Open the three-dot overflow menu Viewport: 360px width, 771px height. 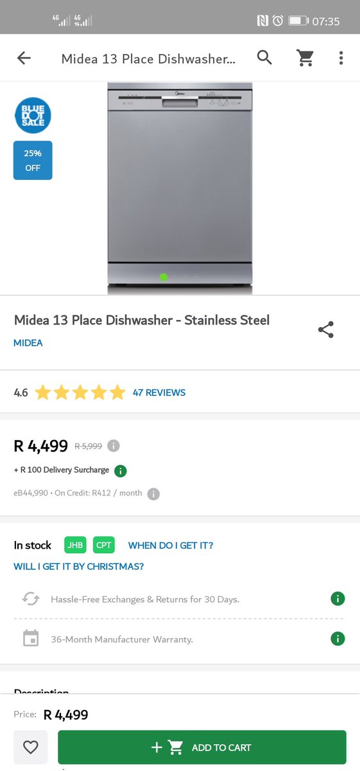[341, 58]
